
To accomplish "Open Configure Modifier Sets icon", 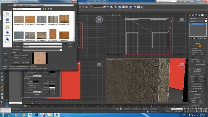I will (205, 38).
